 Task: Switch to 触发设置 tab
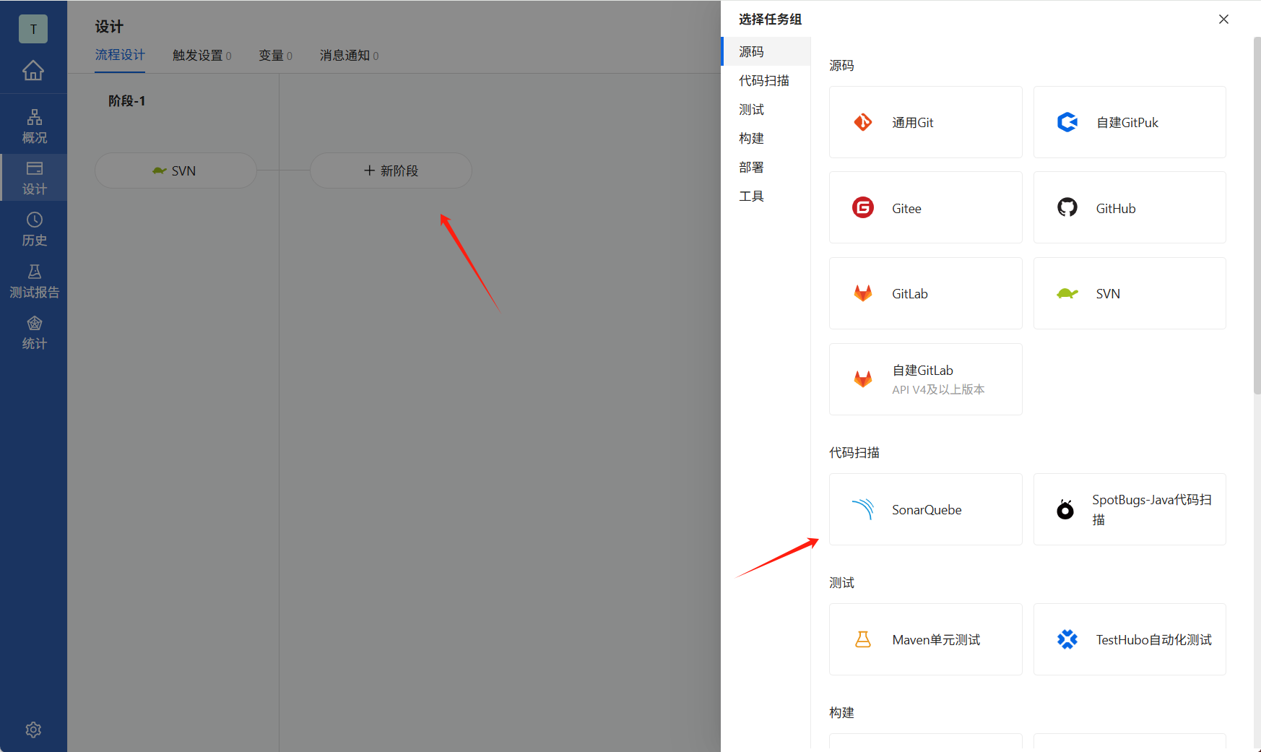click(x=201, y=56)
